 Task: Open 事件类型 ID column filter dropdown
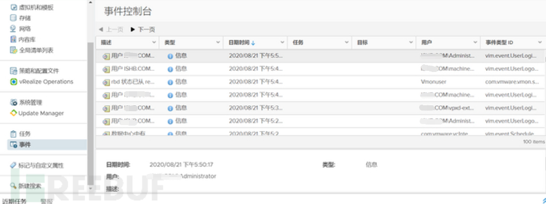click(540, 42)
